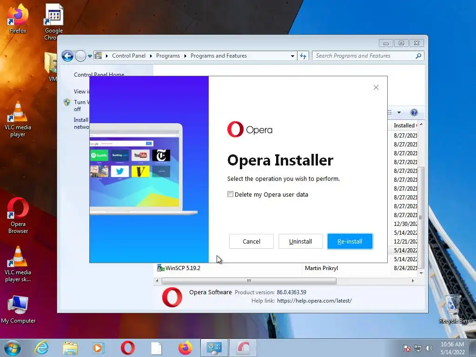476x357 pixels.
Task: Click the vertical scrollbar down arrow
Action: (421, 273)
